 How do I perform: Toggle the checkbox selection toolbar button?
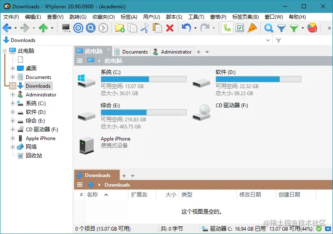click(x=240, y=28)
